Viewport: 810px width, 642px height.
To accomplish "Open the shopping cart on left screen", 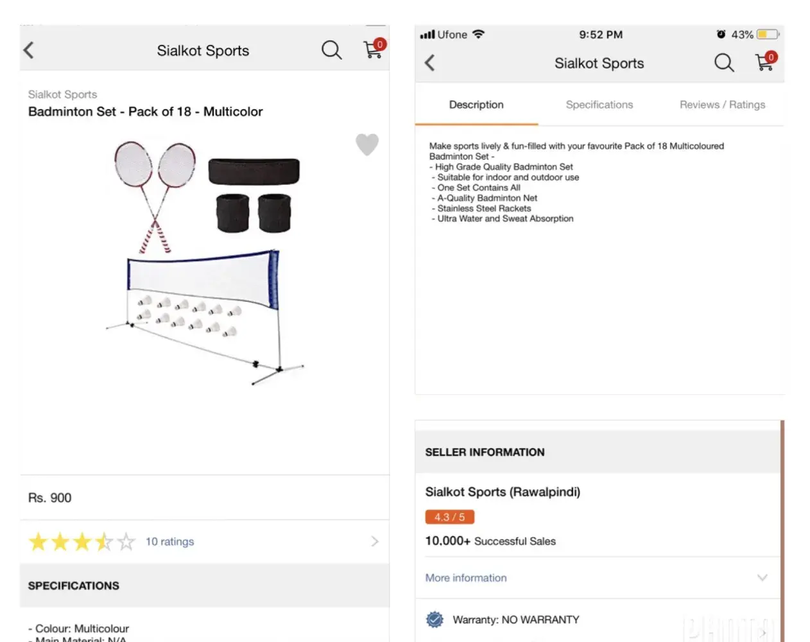I will 373,49.
